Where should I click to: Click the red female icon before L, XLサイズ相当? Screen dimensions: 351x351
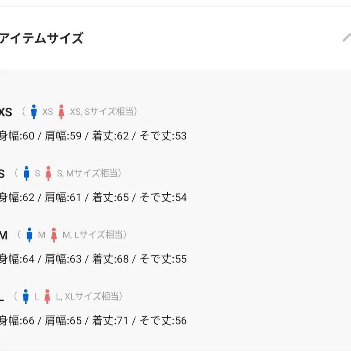point(47,296)
